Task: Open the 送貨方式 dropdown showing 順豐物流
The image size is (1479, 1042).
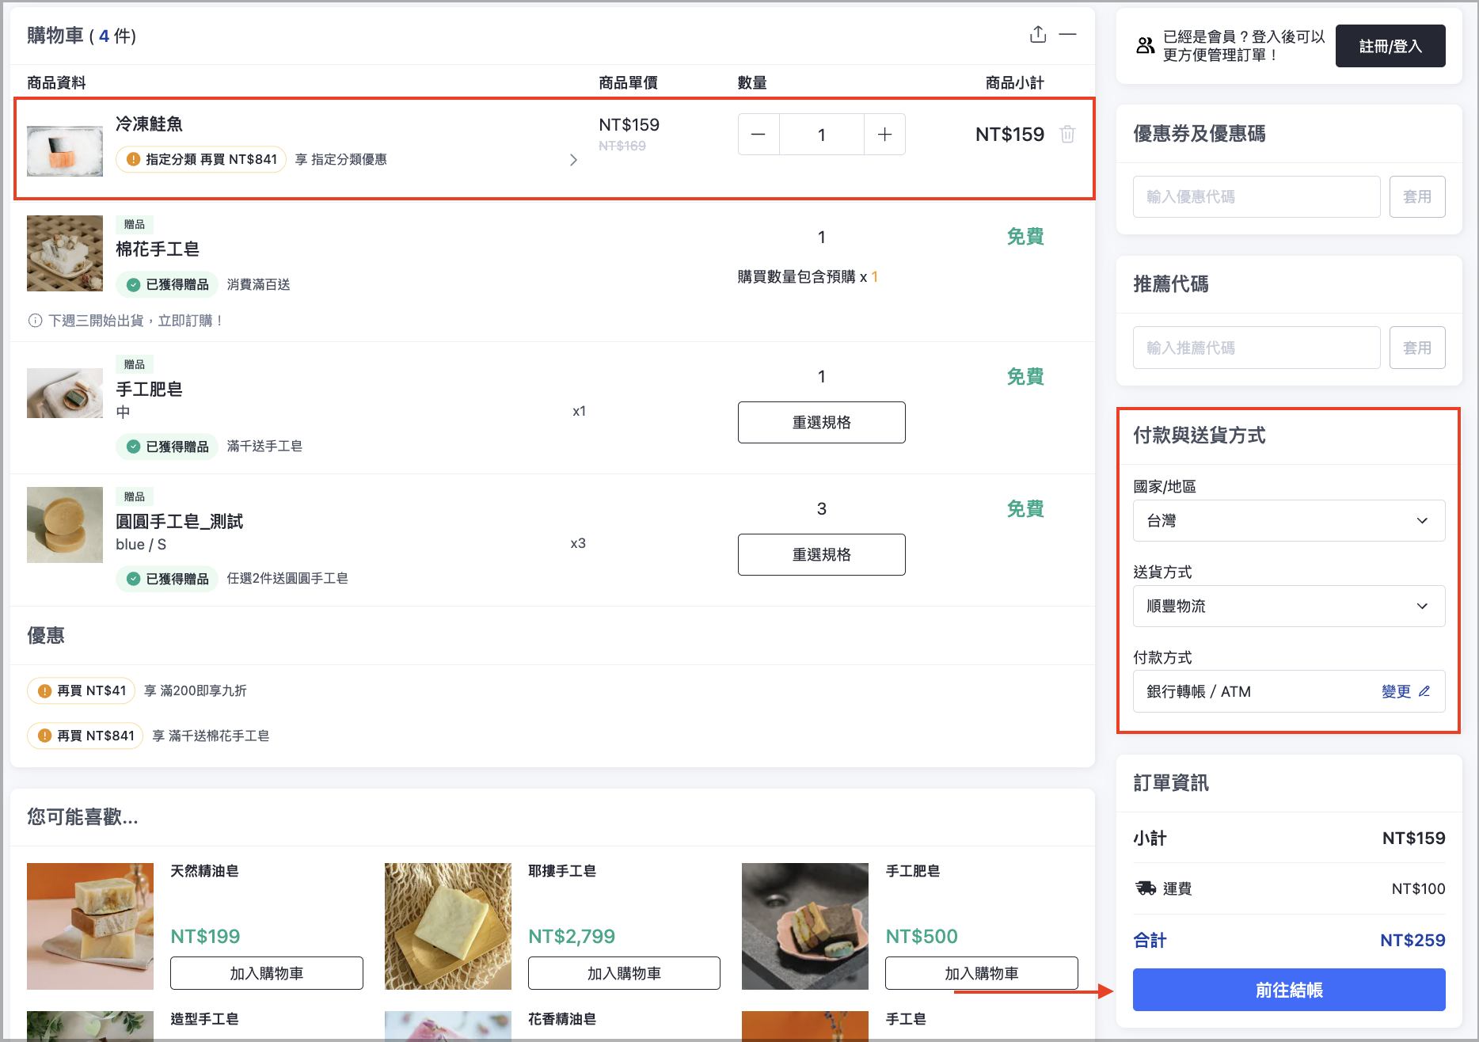Action: pos(1289,607)
